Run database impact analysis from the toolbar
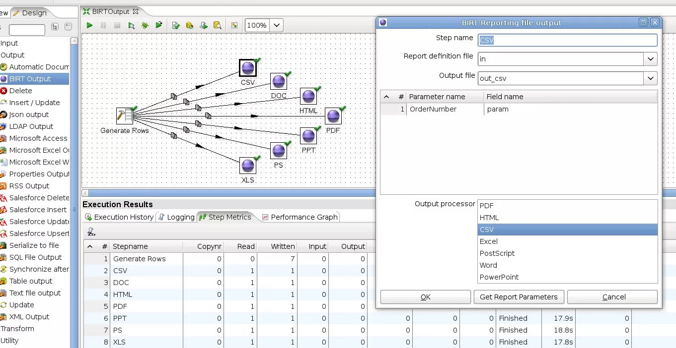The image size is (676, 348). 190,25
